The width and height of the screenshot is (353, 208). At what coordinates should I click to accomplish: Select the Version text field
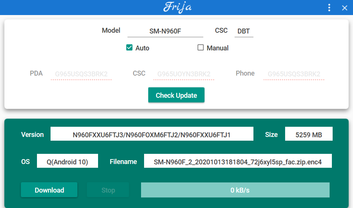(x=152, y=134)
